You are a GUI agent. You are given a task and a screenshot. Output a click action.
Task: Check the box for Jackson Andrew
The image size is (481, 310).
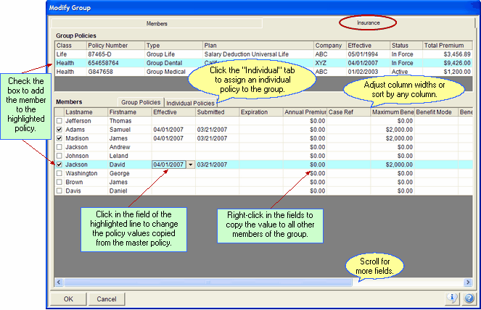59,147
